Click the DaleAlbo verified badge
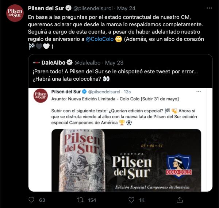This screenshot has height=208, width=219. pos(68,62)
